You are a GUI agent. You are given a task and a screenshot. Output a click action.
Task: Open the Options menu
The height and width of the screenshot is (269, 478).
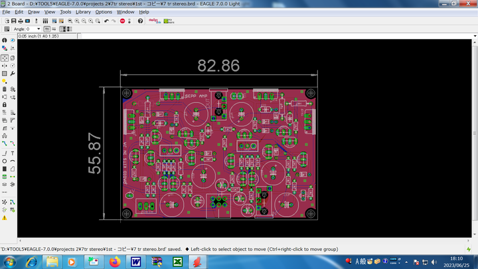pos(104,12)
